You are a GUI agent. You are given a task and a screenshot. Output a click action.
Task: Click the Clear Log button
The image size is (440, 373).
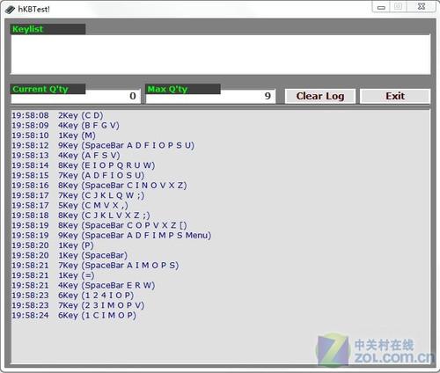[x=320, y=96]
